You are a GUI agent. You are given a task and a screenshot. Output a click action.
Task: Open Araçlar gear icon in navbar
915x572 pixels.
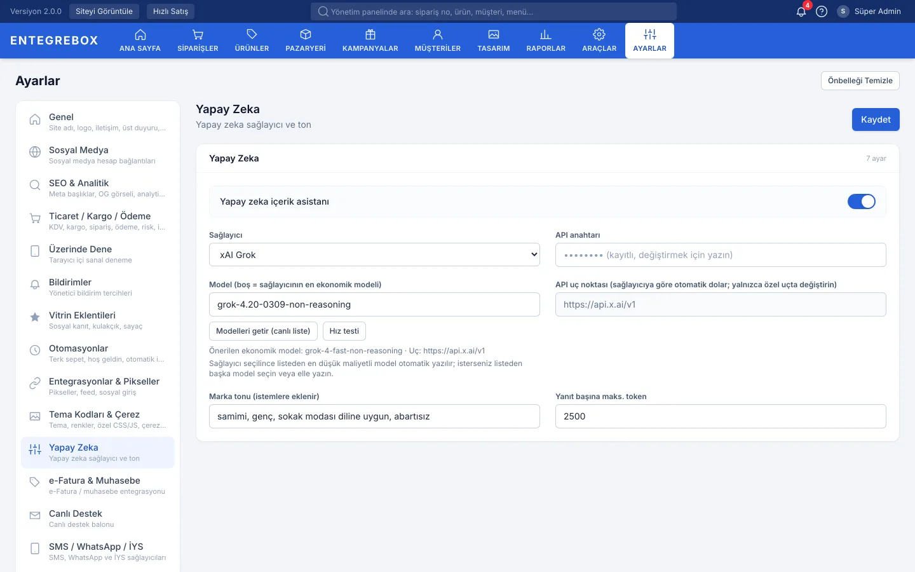(x=599, y=34)
